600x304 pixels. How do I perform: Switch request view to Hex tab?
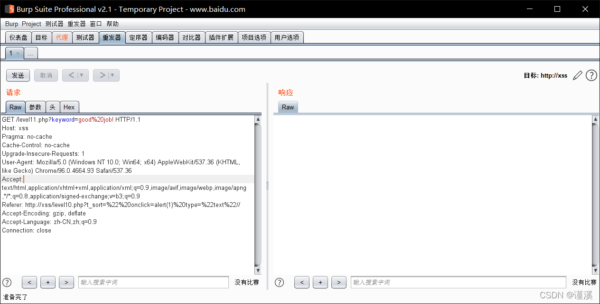(x=69, y=107)
